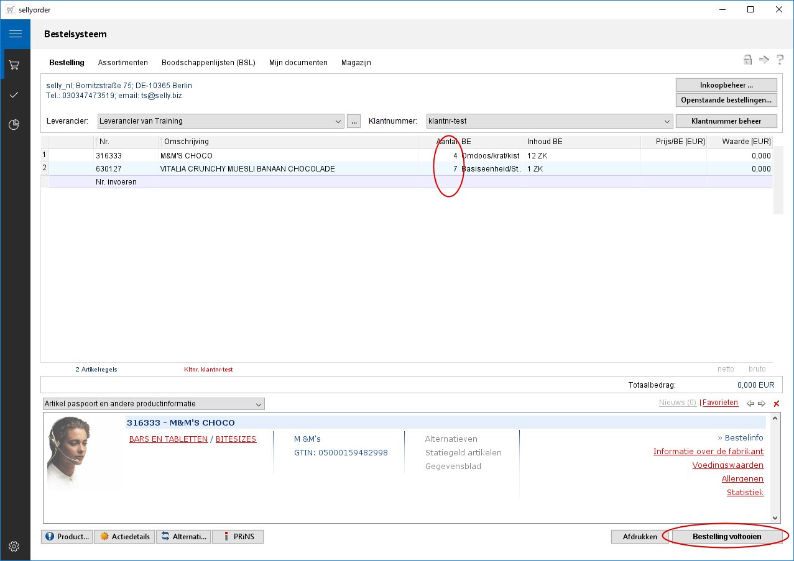
Task: Click the Bestelling voltooien button
Action: click(x=726, y=536)
